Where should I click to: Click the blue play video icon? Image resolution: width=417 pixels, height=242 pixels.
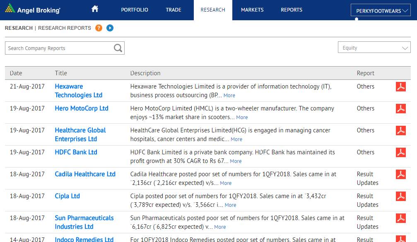point(110,28)
